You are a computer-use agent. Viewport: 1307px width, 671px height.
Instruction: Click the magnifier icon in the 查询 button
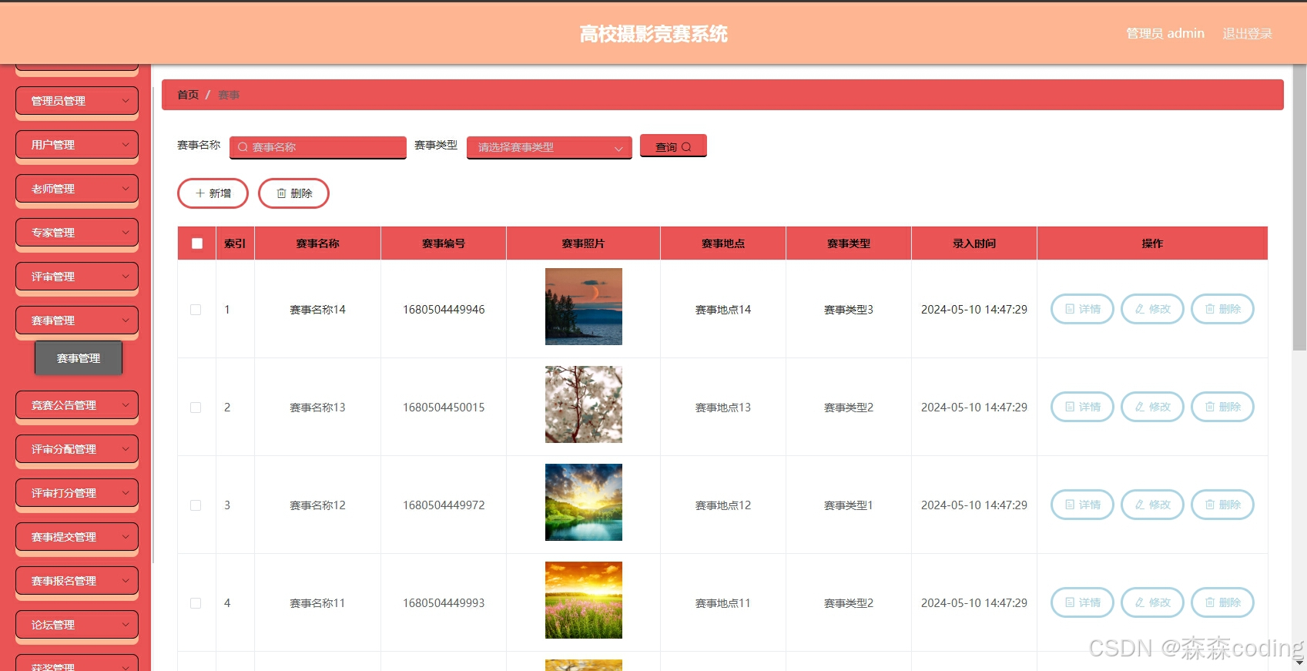click(x=686, y=146)
